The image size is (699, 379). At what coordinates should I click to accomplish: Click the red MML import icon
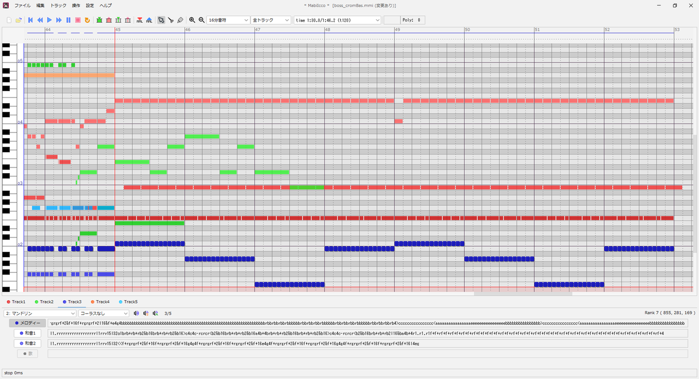(140, 20)
